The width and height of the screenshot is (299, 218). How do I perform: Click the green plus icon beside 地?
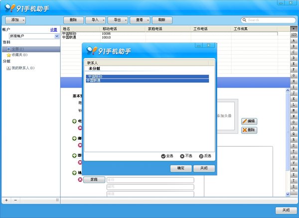point(74,173)
